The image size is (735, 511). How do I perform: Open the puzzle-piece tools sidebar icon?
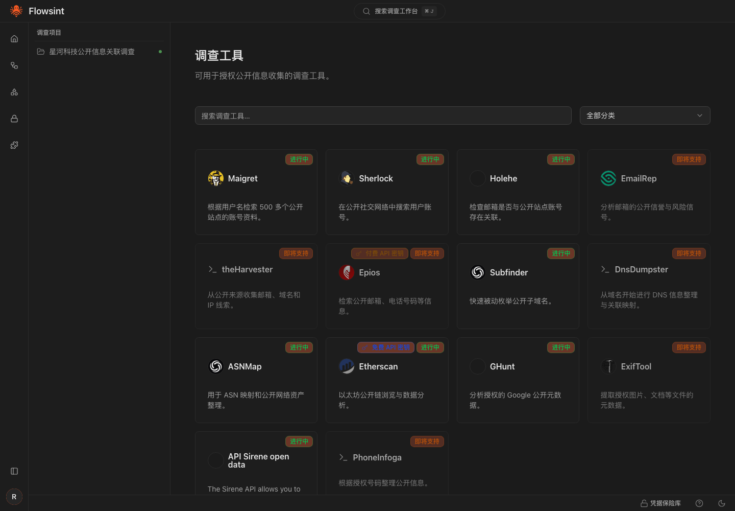(x=14, y=145)
